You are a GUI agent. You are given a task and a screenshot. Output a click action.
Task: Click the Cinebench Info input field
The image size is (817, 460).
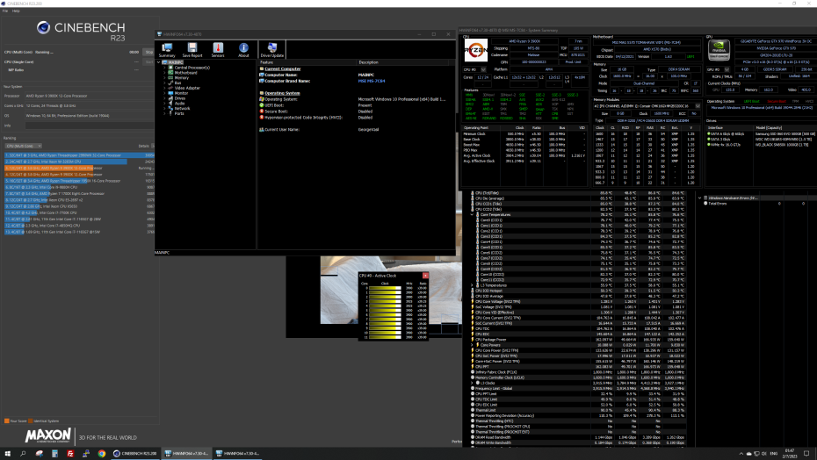[x=90, y=126]
